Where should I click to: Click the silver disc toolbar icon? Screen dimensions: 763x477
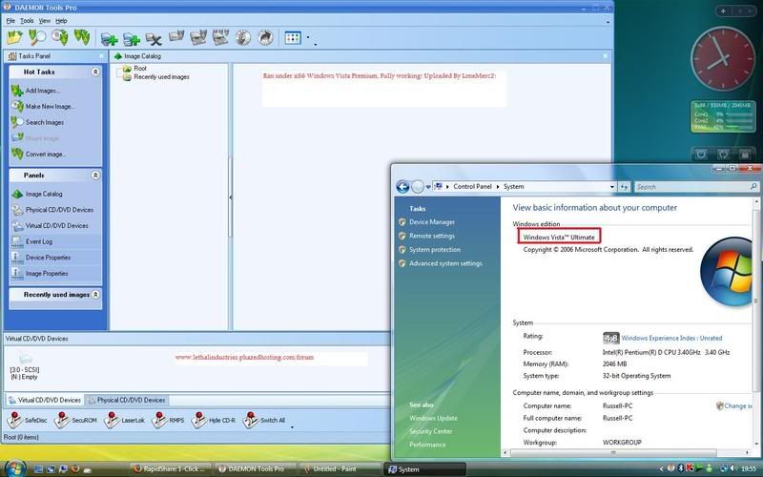(243, 37)
